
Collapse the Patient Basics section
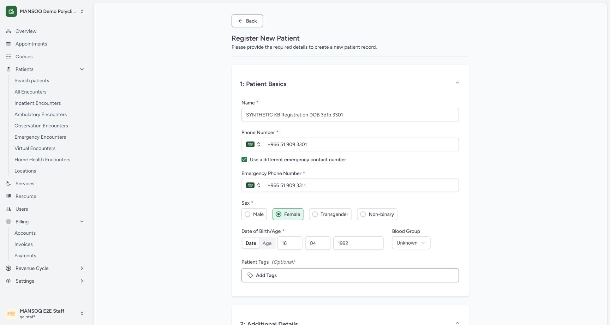457,83
